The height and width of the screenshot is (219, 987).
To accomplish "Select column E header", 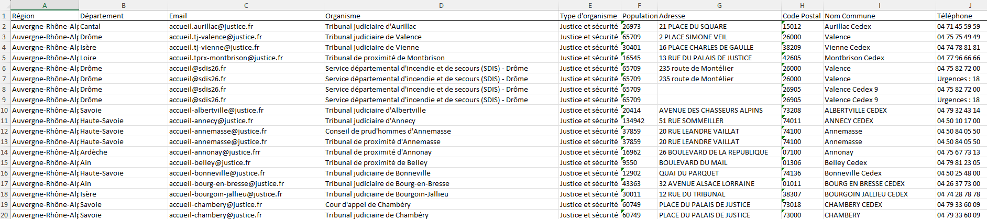I will tap(590, 5).
